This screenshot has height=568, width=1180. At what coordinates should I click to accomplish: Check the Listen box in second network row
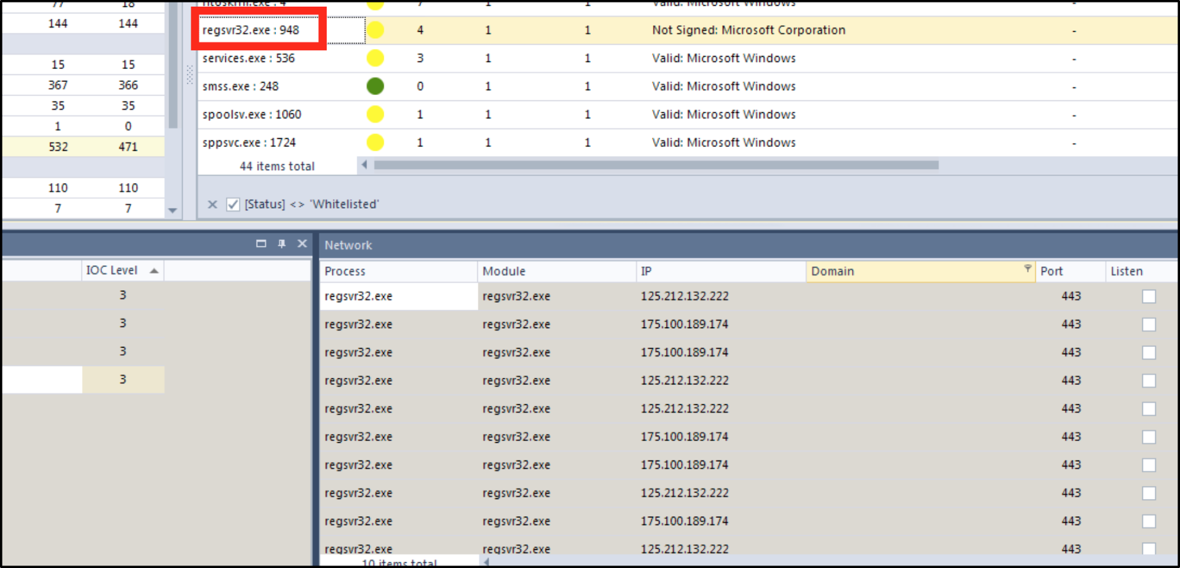click(1148, 325)
